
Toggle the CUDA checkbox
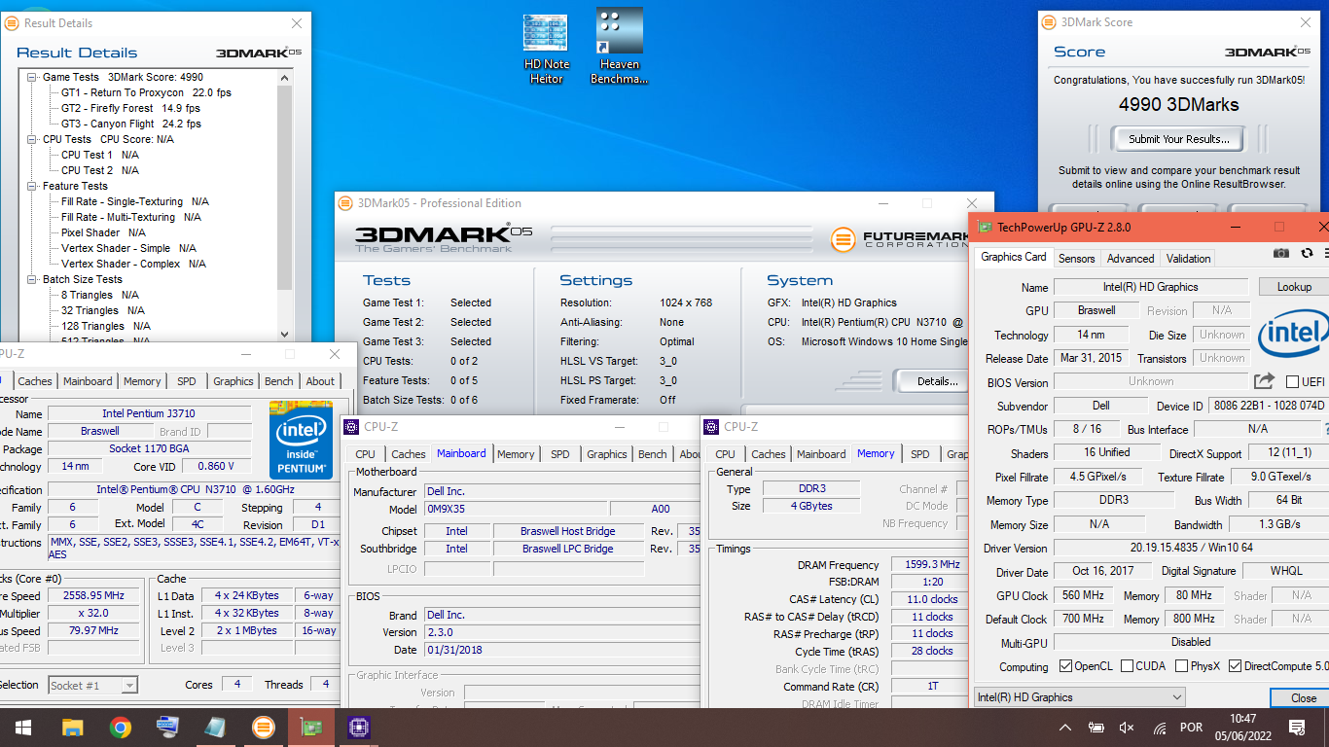(1127, 666)
